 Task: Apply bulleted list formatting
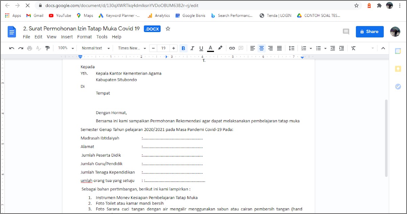click(318, 48)
